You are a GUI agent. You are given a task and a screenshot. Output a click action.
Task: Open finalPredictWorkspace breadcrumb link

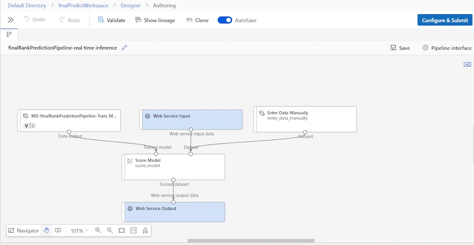pos(83,6)
